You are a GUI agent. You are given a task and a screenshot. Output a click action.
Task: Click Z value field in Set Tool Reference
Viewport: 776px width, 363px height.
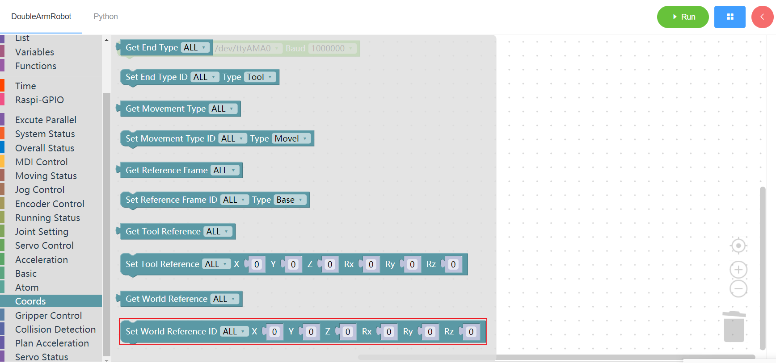[x=330, y=264]
